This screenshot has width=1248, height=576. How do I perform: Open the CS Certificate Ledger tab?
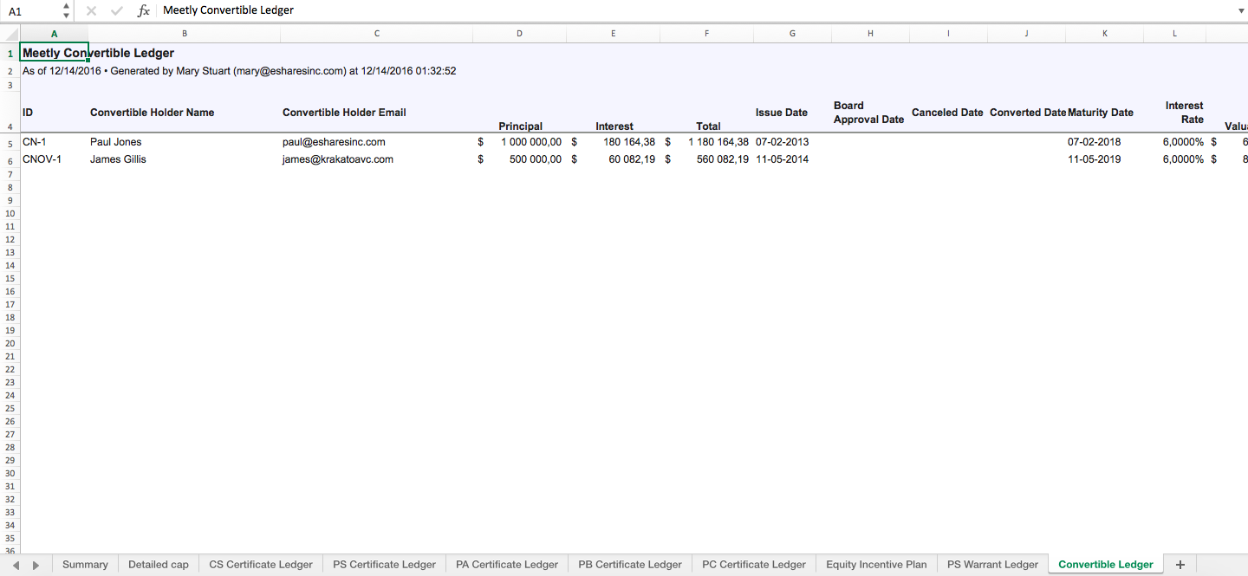261,565
